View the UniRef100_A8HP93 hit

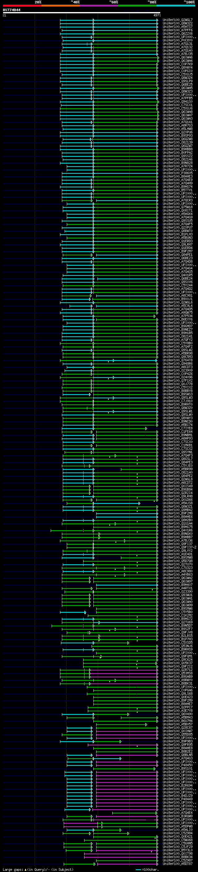click(177, 438)
